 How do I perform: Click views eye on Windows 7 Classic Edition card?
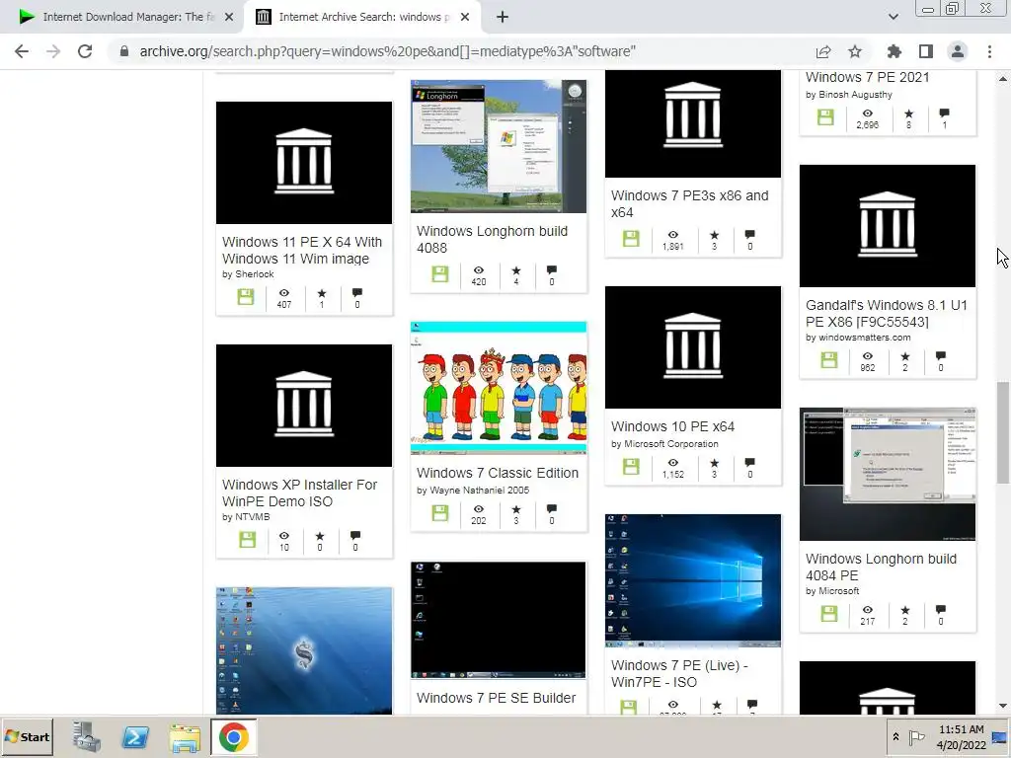[x=479, y=509]
